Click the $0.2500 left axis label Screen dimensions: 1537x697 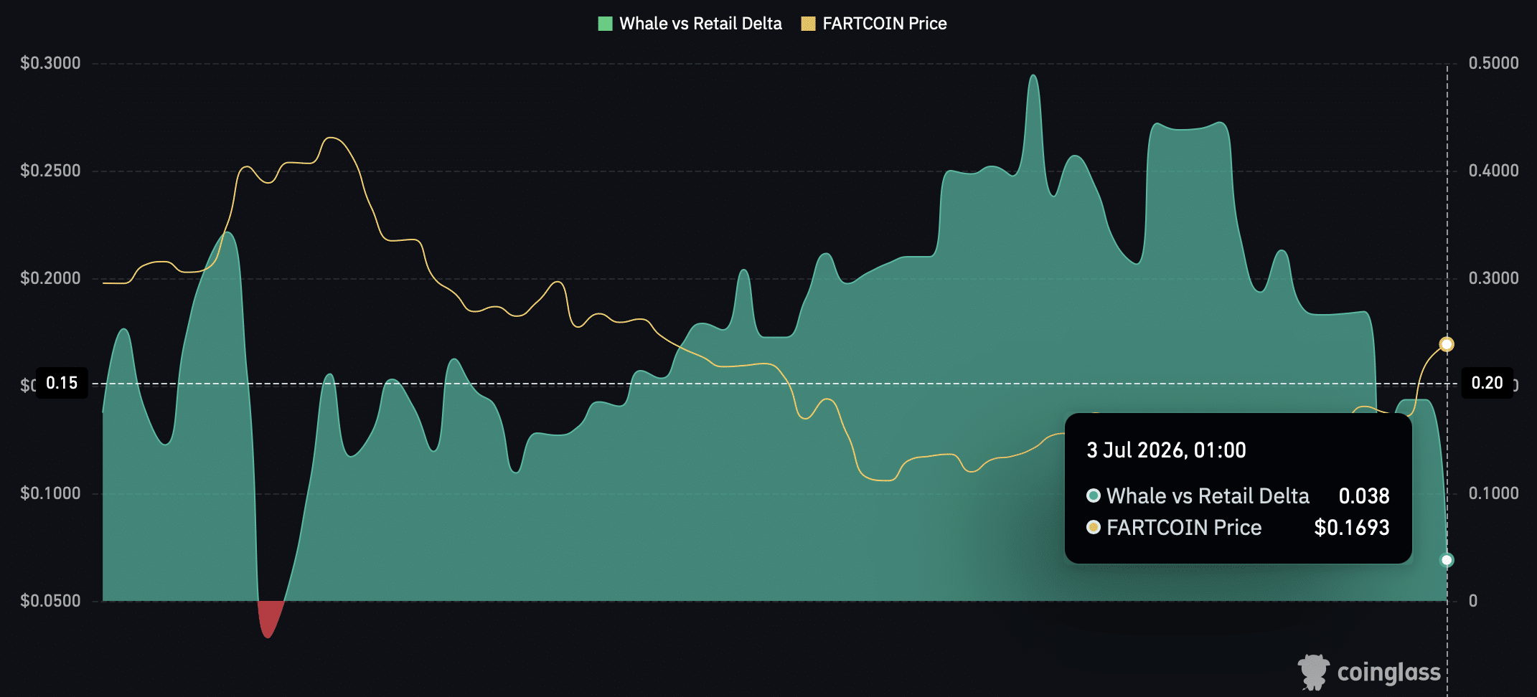tap(50, 171)
